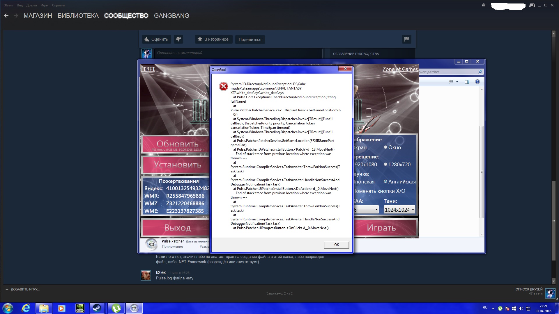Click the Установить button in the patcher
The image size is (559, 314).
click(176, 165)
